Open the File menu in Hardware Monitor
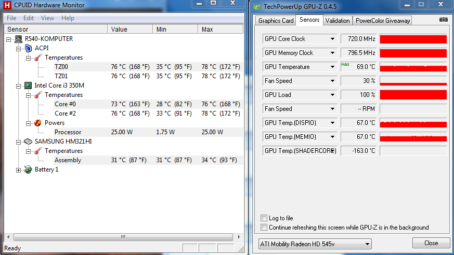 11,18
